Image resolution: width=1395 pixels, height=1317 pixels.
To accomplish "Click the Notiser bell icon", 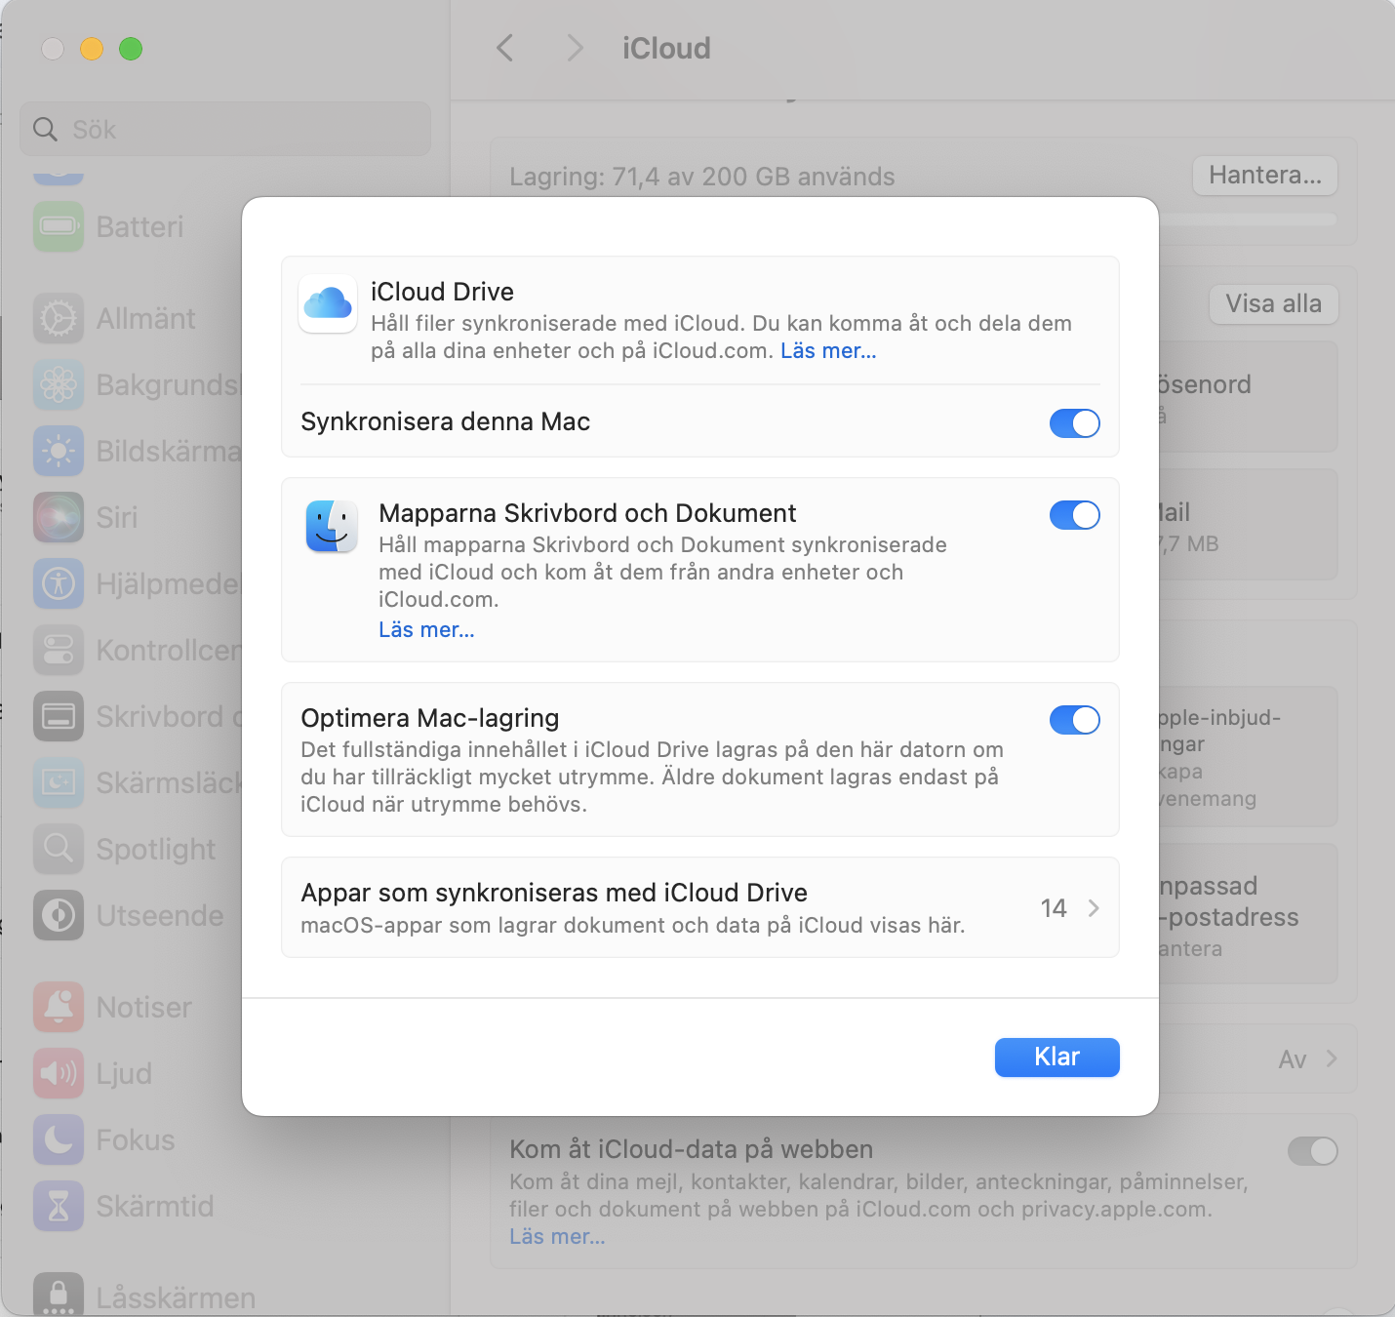I will pyautogui.click(x=59, y=1007).
